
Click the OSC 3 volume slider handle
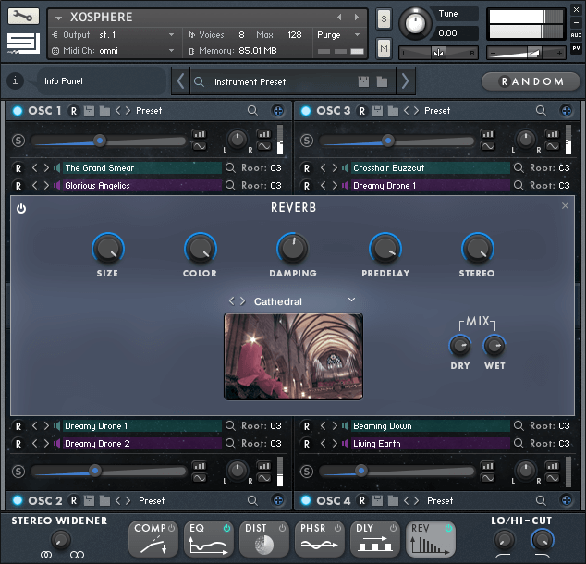point(388,141)
